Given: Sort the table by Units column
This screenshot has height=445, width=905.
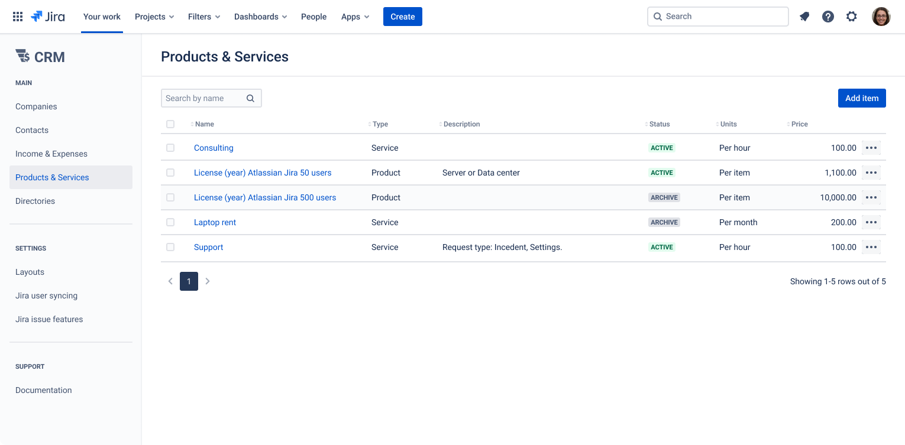Looking at the screenshot, I should click(726, 124).
